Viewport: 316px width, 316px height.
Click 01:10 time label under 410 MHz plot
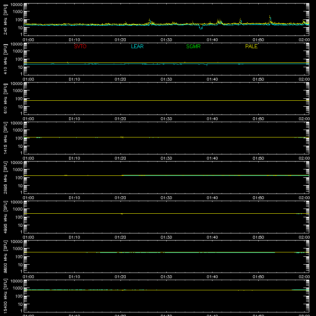click(x=74, y=79)
